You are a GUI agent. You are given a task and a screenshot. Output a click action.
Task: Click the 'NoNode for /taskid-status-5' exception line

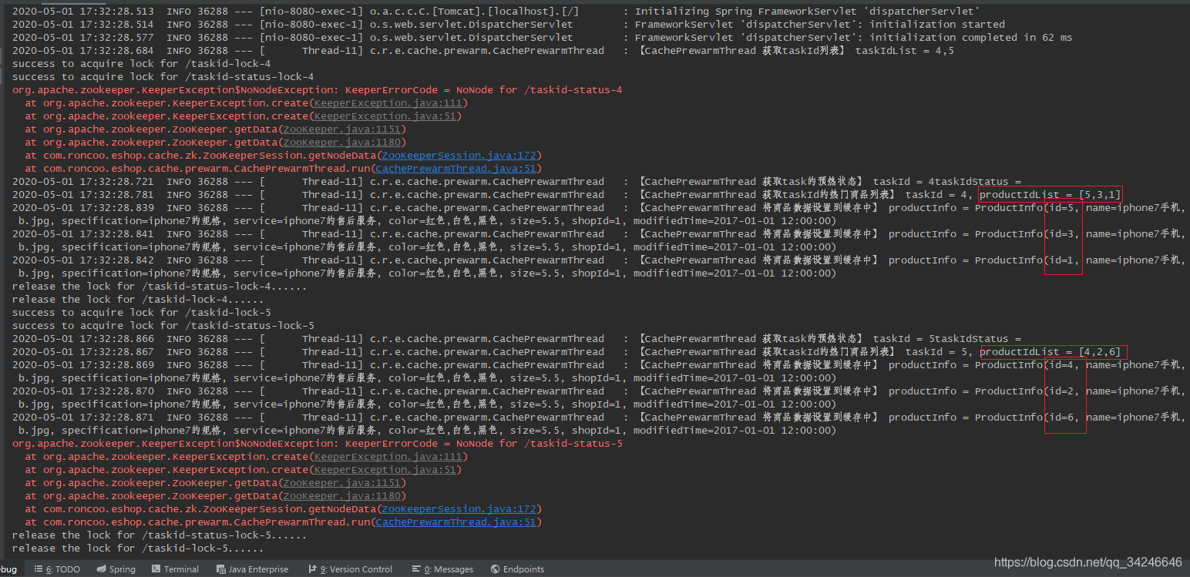point(318,444)
